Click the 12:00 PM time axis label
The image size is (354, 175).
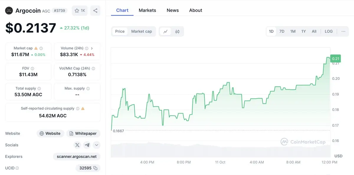coord(330,162)
